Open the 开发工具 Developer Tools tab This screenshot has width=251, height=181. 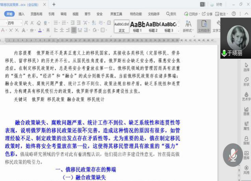[116, 14]
